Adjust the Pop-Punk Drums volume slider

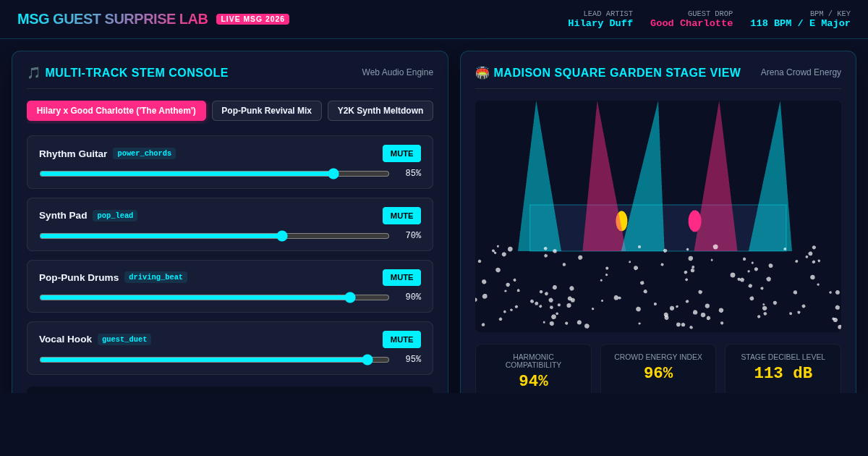pyautogui.click(x=214, y=297)
